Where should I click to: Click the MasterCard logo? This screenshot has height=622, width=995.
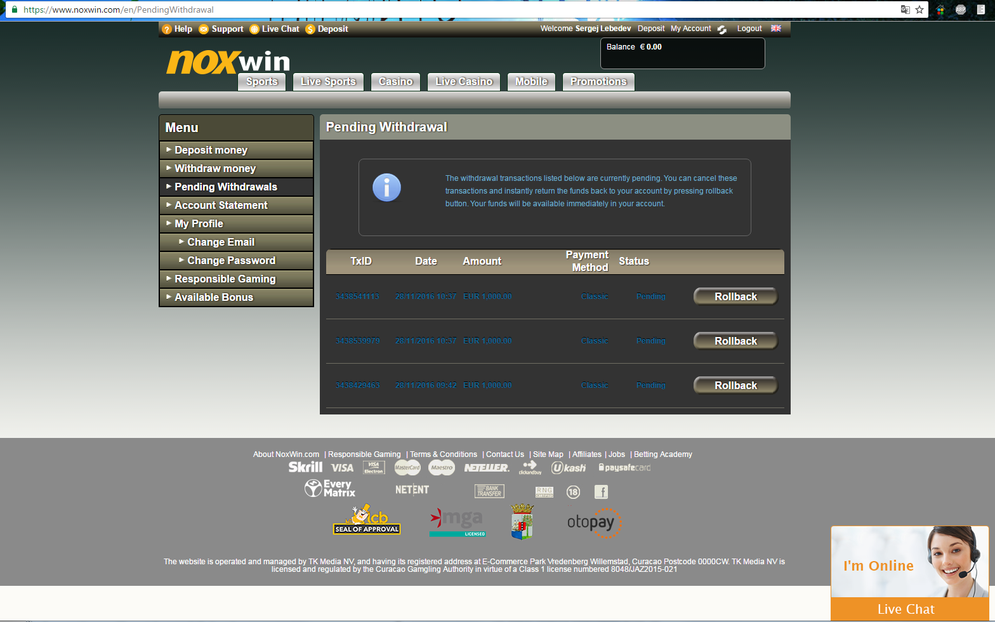[407, 468]
